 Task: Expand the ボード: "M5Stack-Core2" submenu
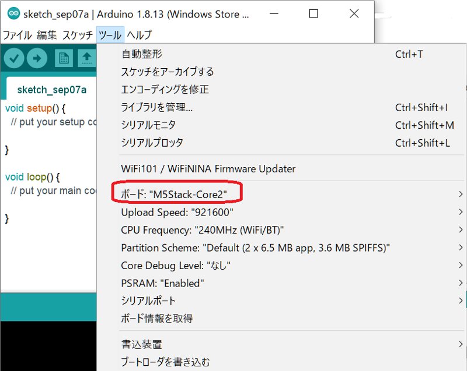pos(281,195)
